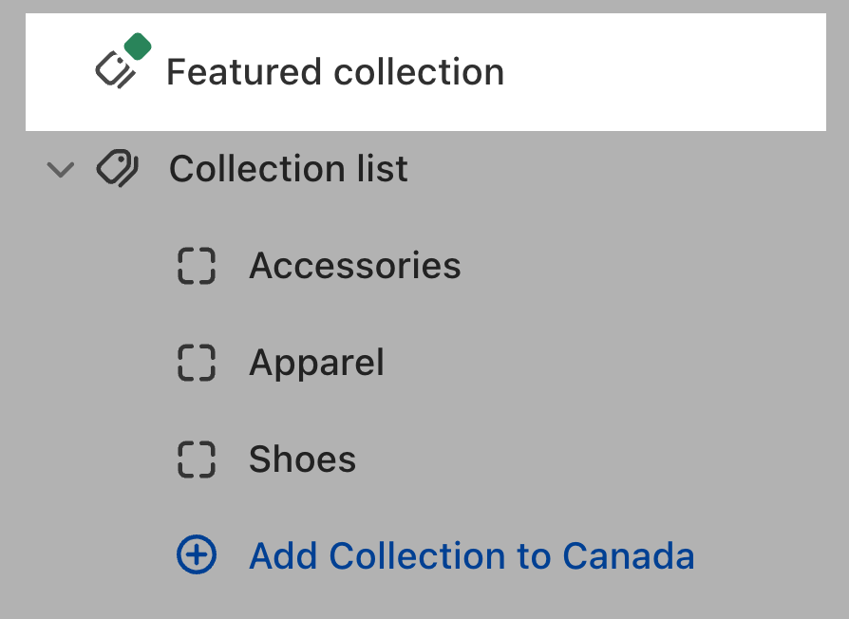Select the Apparel collection block
Viewport: 849px width, 619px height.
[316, 363]
